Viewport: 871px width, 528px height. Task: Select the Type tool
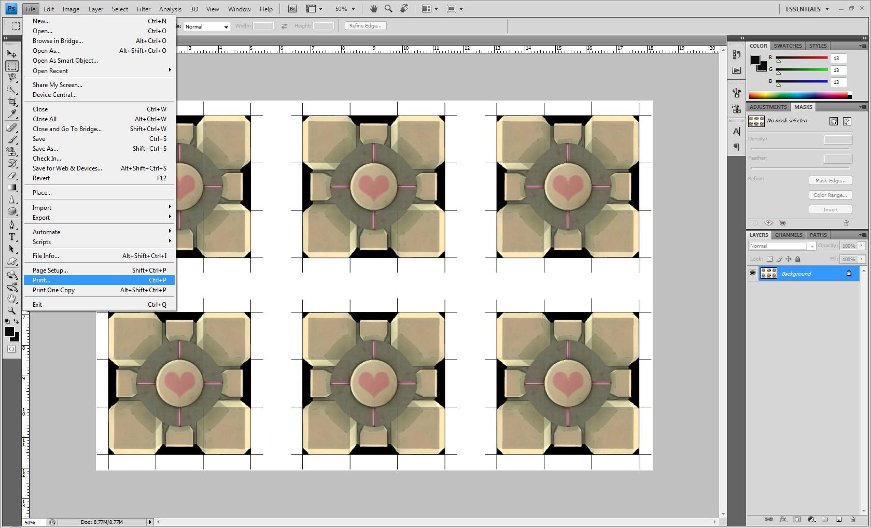click(12, 237)
